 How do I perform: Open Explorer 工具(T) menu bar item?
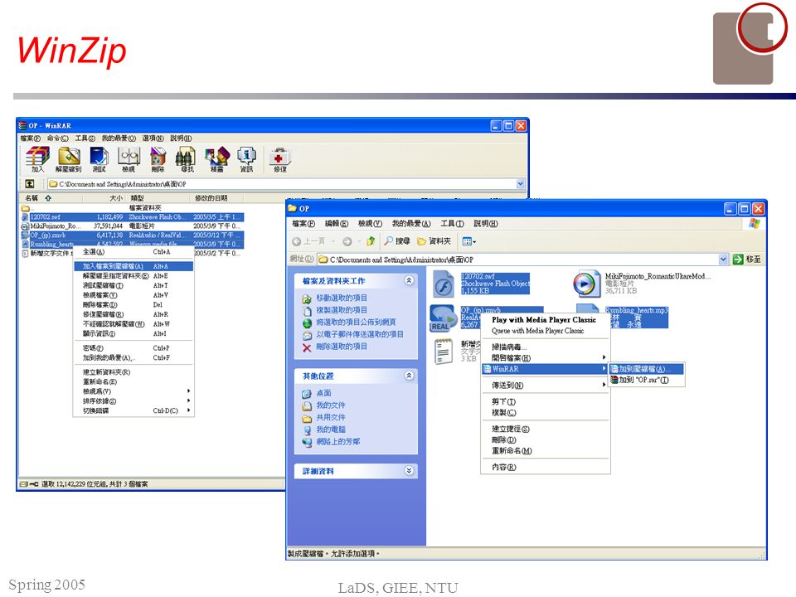coord(453,223)
